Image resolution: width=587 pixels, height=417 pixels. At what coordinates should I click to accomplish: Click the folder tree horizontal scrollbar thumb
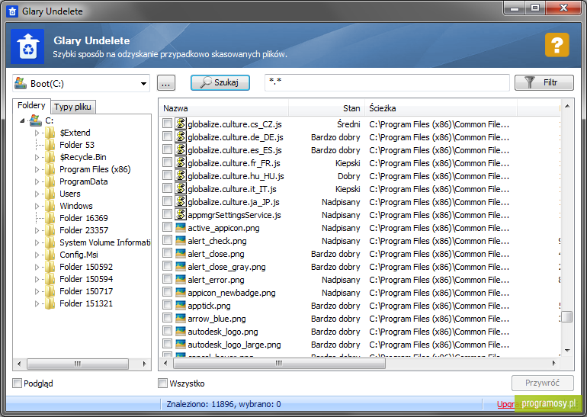click(x=78, y=364)
